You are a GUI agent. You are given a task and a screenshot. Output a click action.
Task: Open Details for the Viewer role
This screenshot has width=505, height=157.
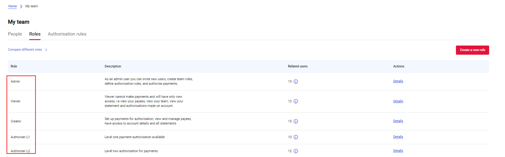click(x=398, y=101)
